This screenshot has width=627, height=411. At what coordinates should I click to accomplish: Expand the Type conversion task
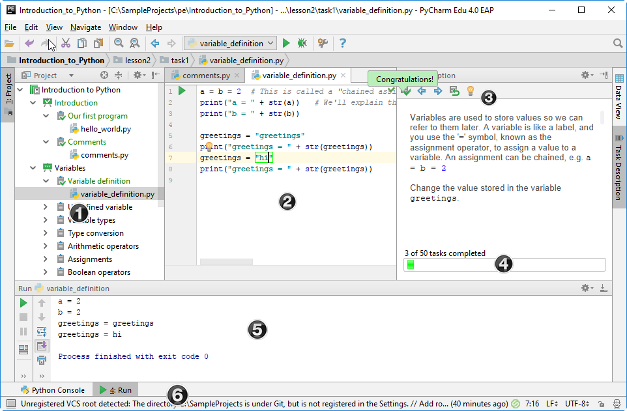point(45,233)
